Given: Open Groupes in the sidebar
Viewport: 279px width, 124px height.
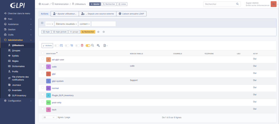Looking at the screenshot, I should tap(16, 51).
